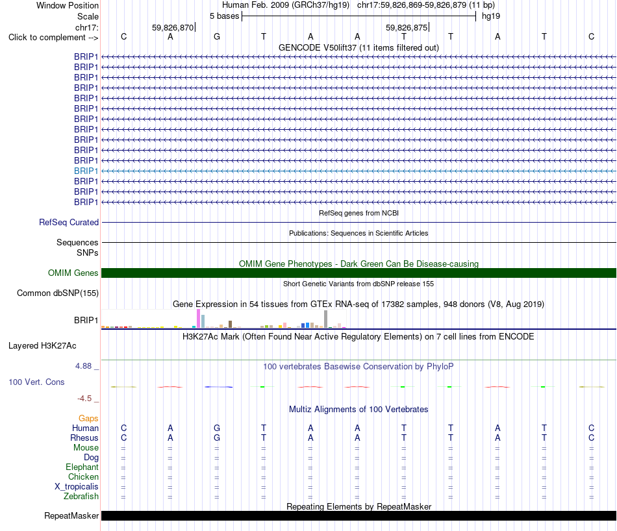Click the RefSeq Curated track label
The width and height of the screenshot is (617, 531).
click(x=69, y=222)
